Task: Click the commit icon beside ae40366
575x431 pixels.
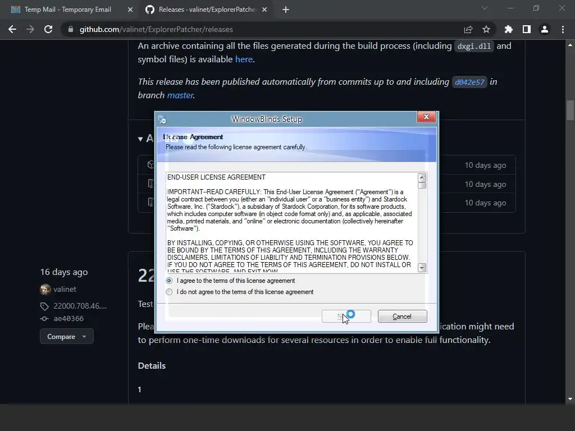Action: click(x=44, y=319)
